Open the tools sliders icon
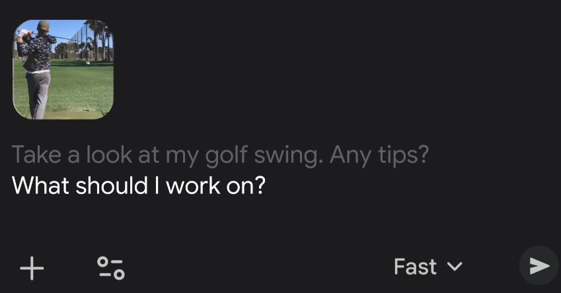Screen dimensions: 561x293 pos(110,267)
